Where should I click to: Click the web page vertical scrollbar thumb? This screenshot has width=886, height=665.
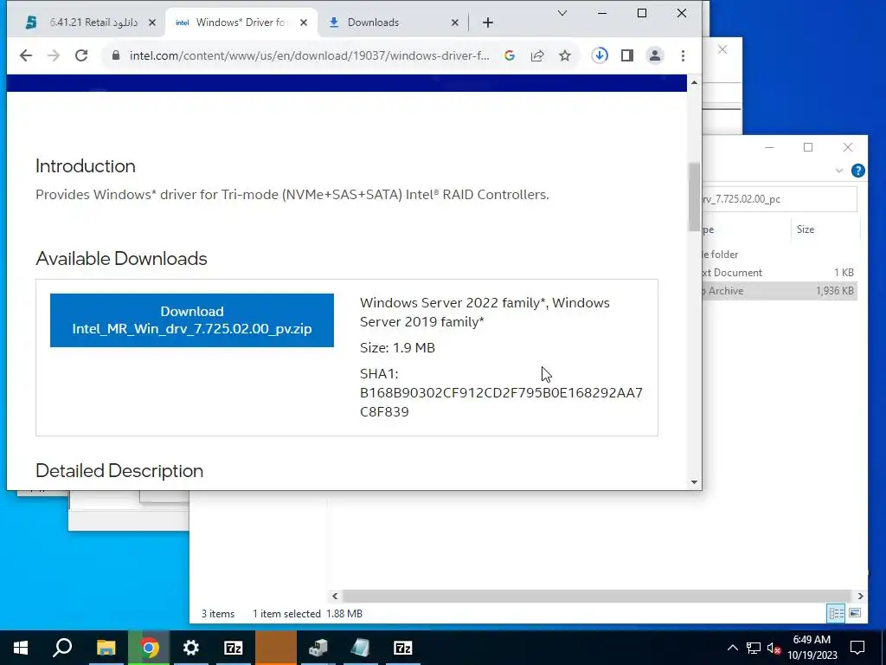coord(694,197)
